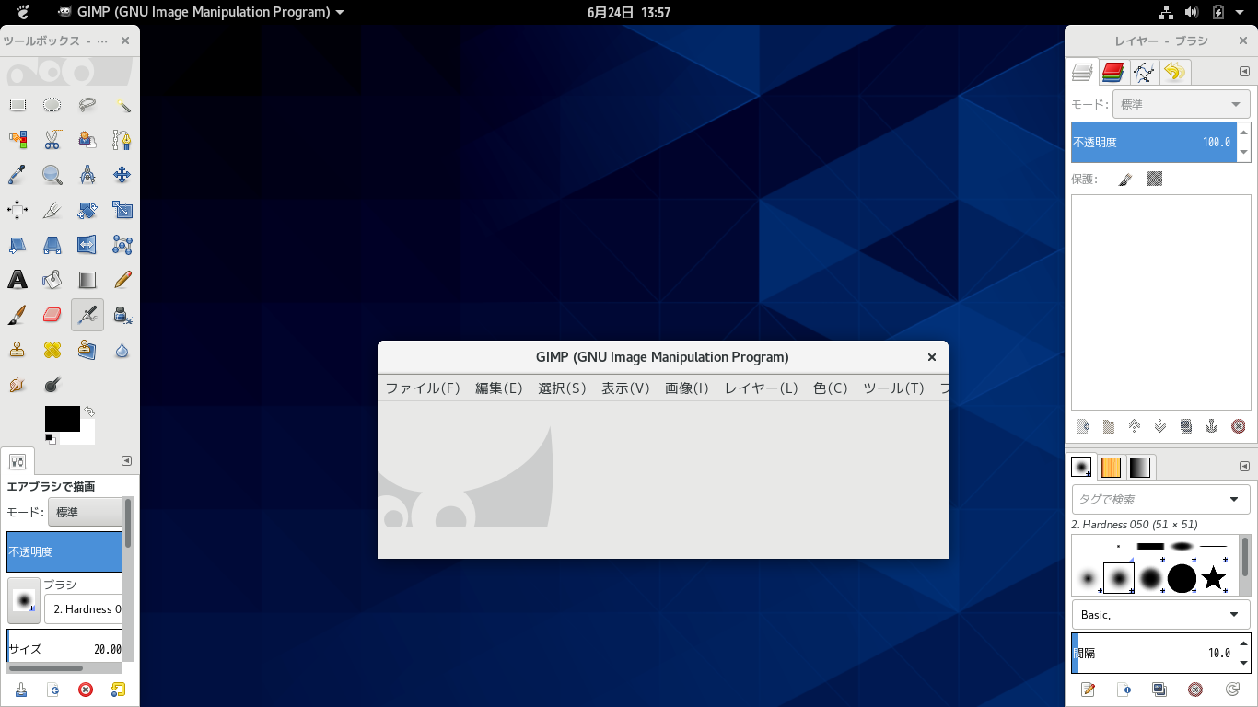Select the Blend gradient tool

[x=87, y=280]
